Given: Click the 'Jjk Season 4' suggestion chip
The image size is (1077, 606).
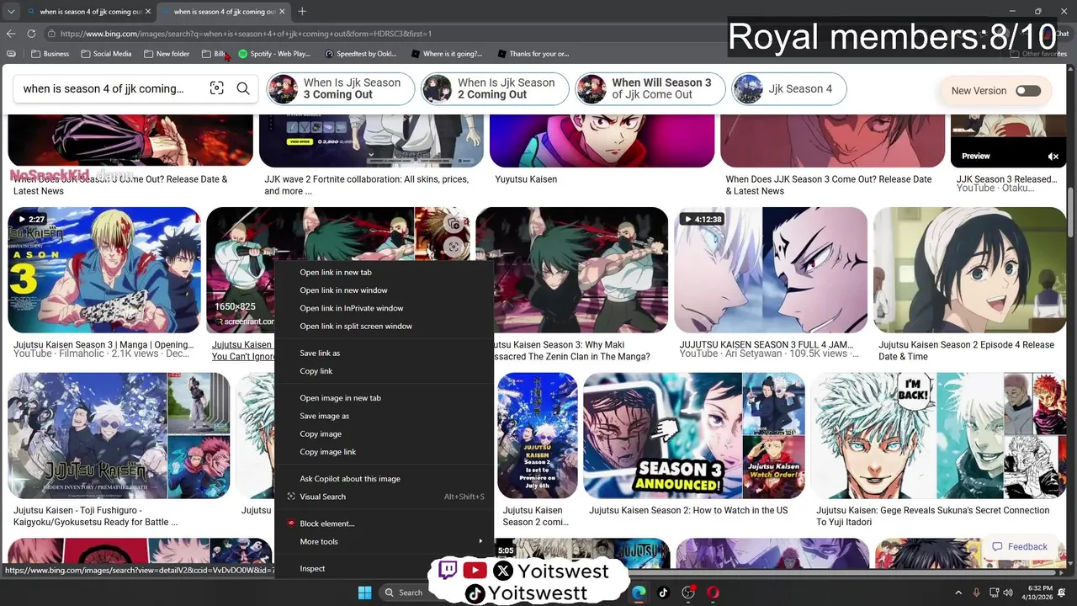Looking at the screenshot, I should (x=788, y=88).
